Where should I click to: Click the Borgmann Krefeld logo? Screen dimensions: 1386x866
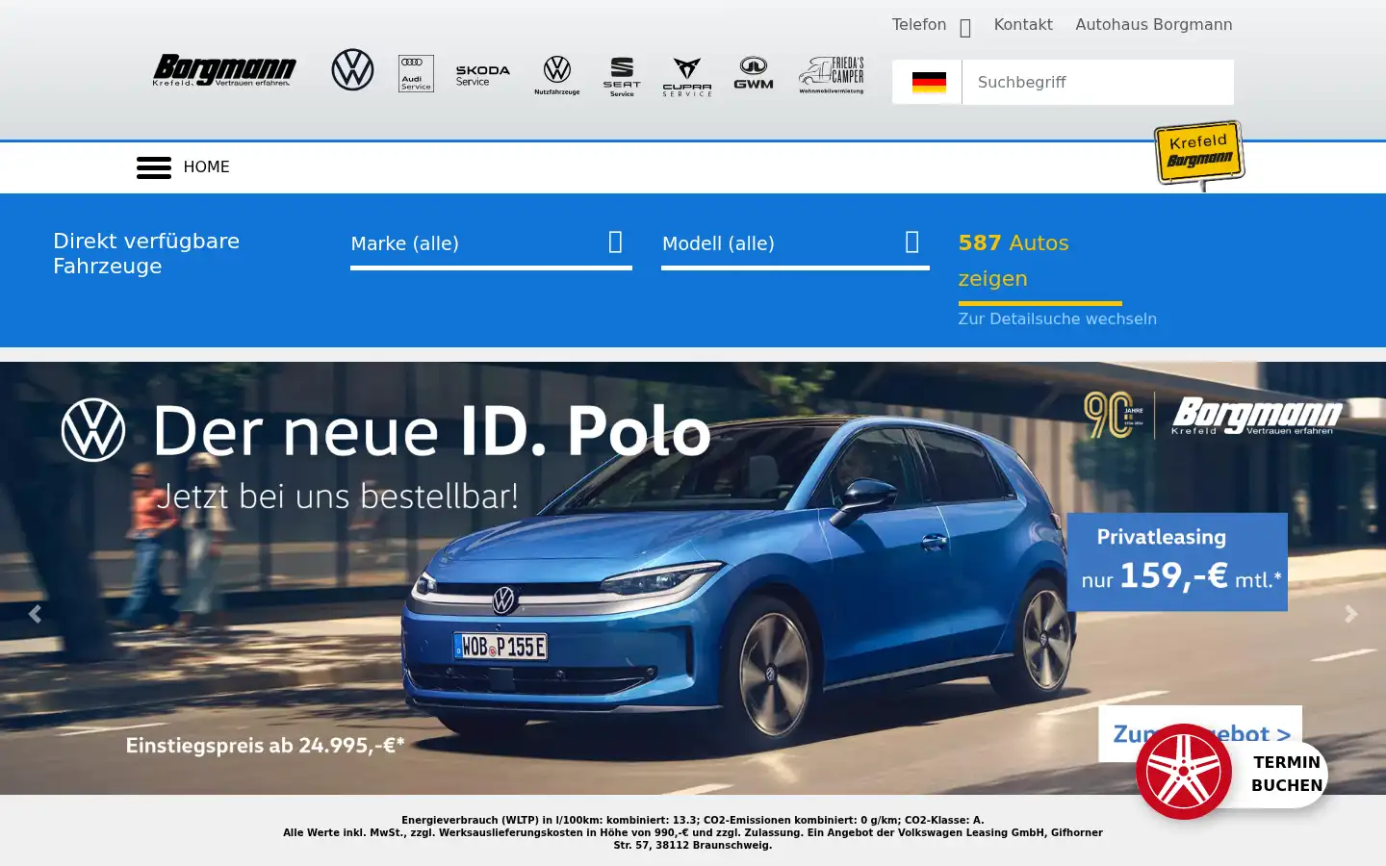click(x=224, y=70)
